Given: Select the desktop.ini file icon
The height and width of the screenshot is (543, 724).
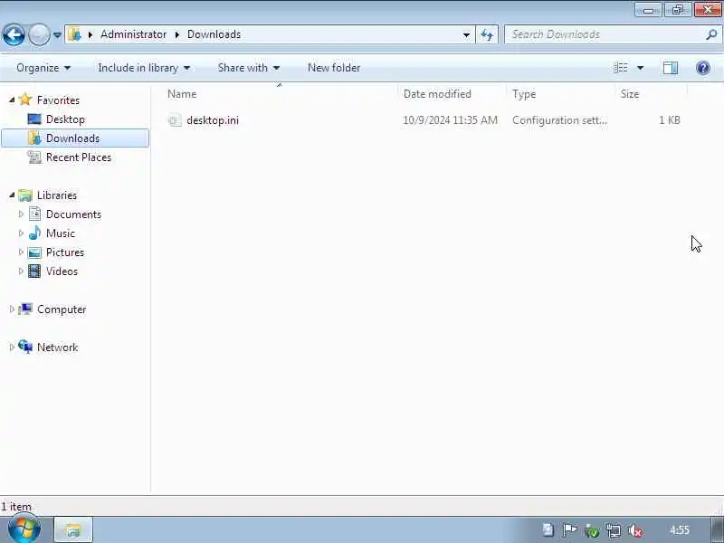Looking at the screenshot, I should (x=175, y=120).
